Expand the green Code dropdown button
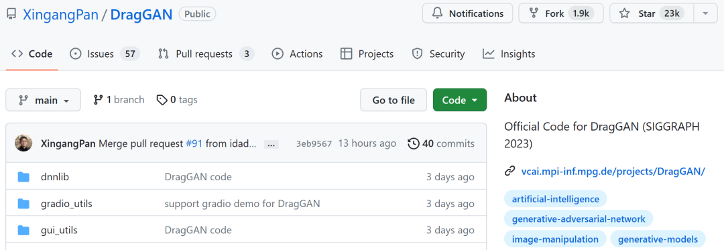The height and width of the screenshot is (250, 724). (460, 100)
